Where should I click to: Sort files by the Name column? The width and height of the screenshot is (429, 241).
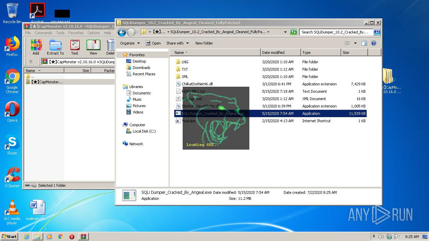click(215, 53)
